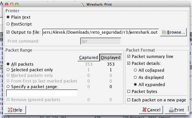The height and width of the screenshot is (118, 192).
Task: Choose All packets range option
Action: point(8,64)
